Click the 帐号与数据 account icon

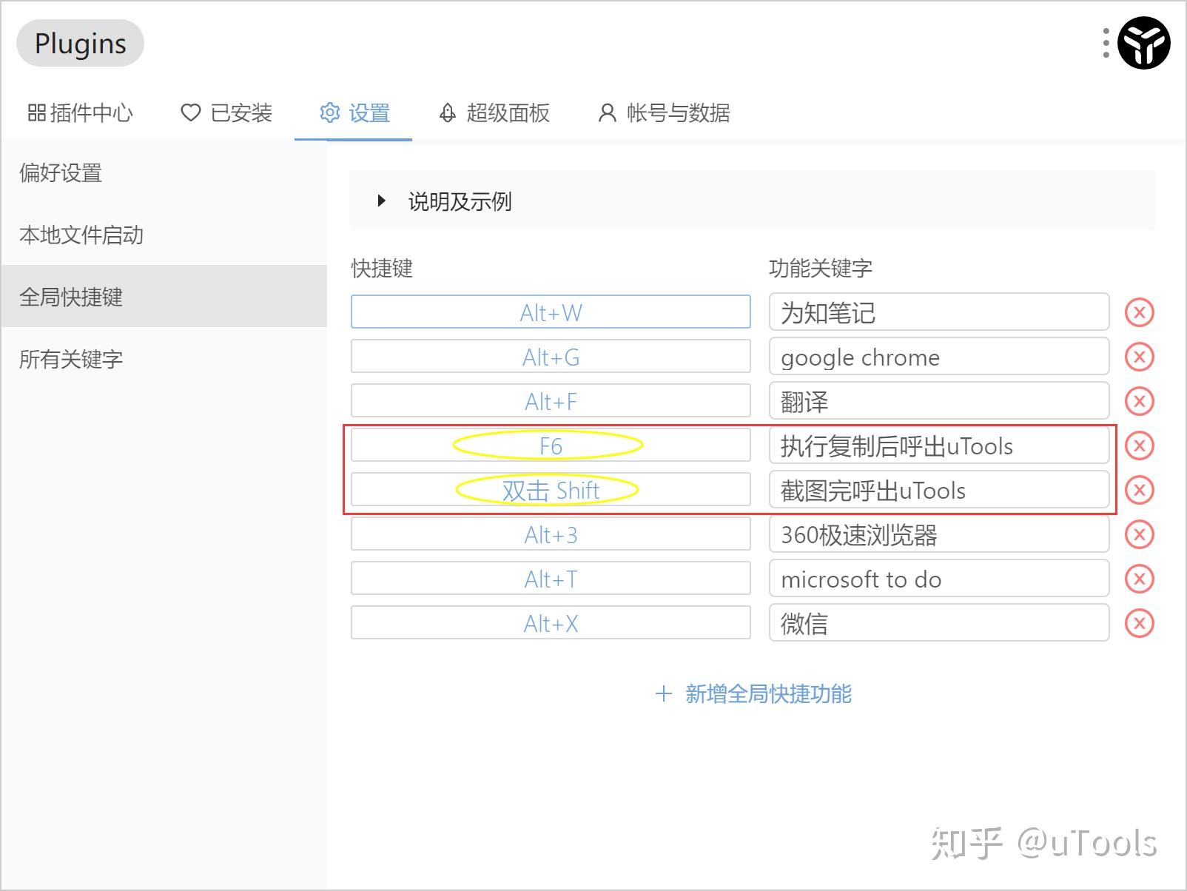[664, 112]
